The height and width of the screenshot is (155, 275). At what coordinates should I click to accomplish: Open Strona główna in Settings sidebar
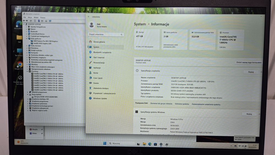[99, 42]
